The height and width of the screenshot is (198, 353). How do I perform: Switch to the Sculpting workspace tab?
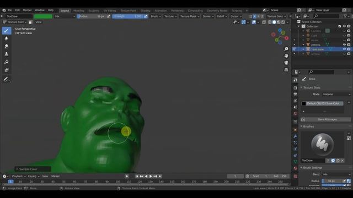pyautogui.click(x=94, y=10)
